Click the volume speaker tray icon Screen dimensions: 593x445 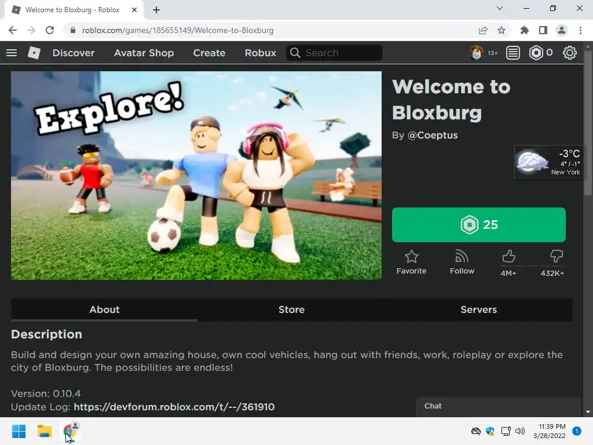click(x=520, y=431)
